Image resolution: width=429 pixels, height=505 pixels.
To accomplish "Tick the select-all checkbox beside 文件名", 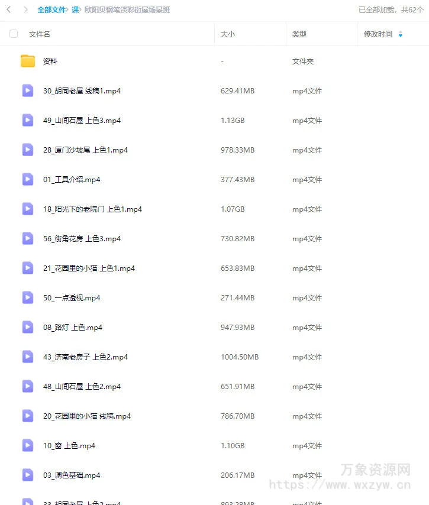I will coord(14,34).
